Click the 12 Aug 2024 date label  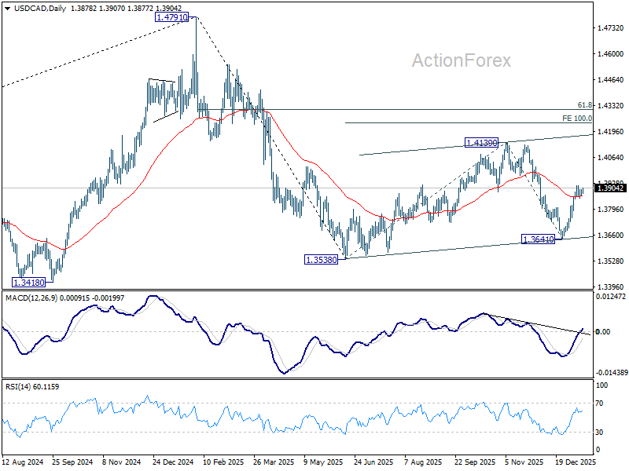(23, 462)
